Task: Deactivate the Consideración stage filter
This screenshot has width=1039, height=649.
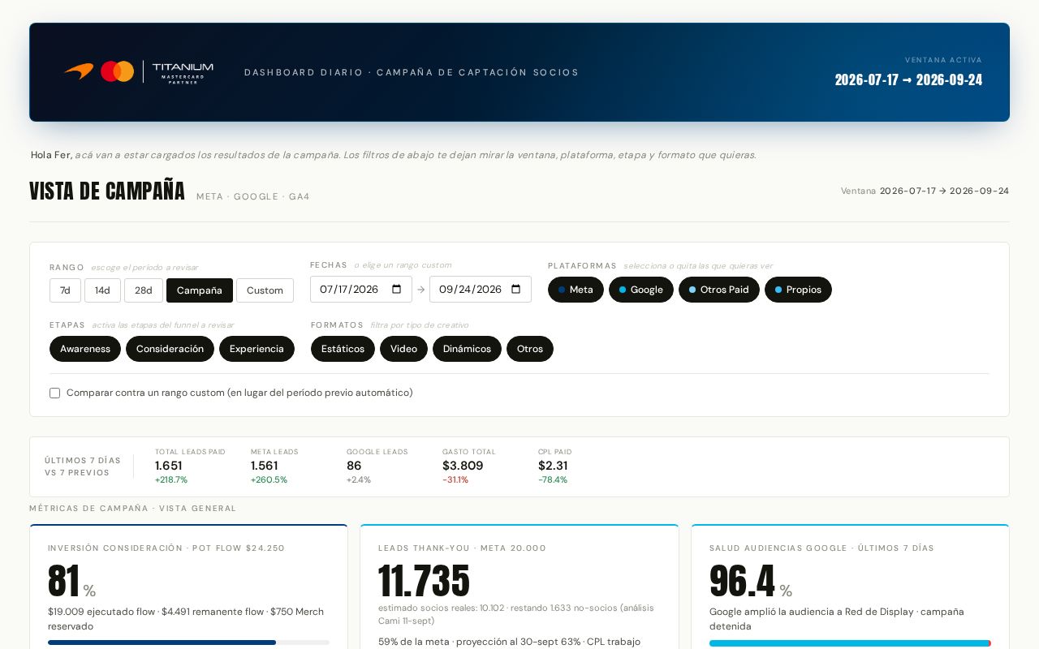Action: coord(170,349)
